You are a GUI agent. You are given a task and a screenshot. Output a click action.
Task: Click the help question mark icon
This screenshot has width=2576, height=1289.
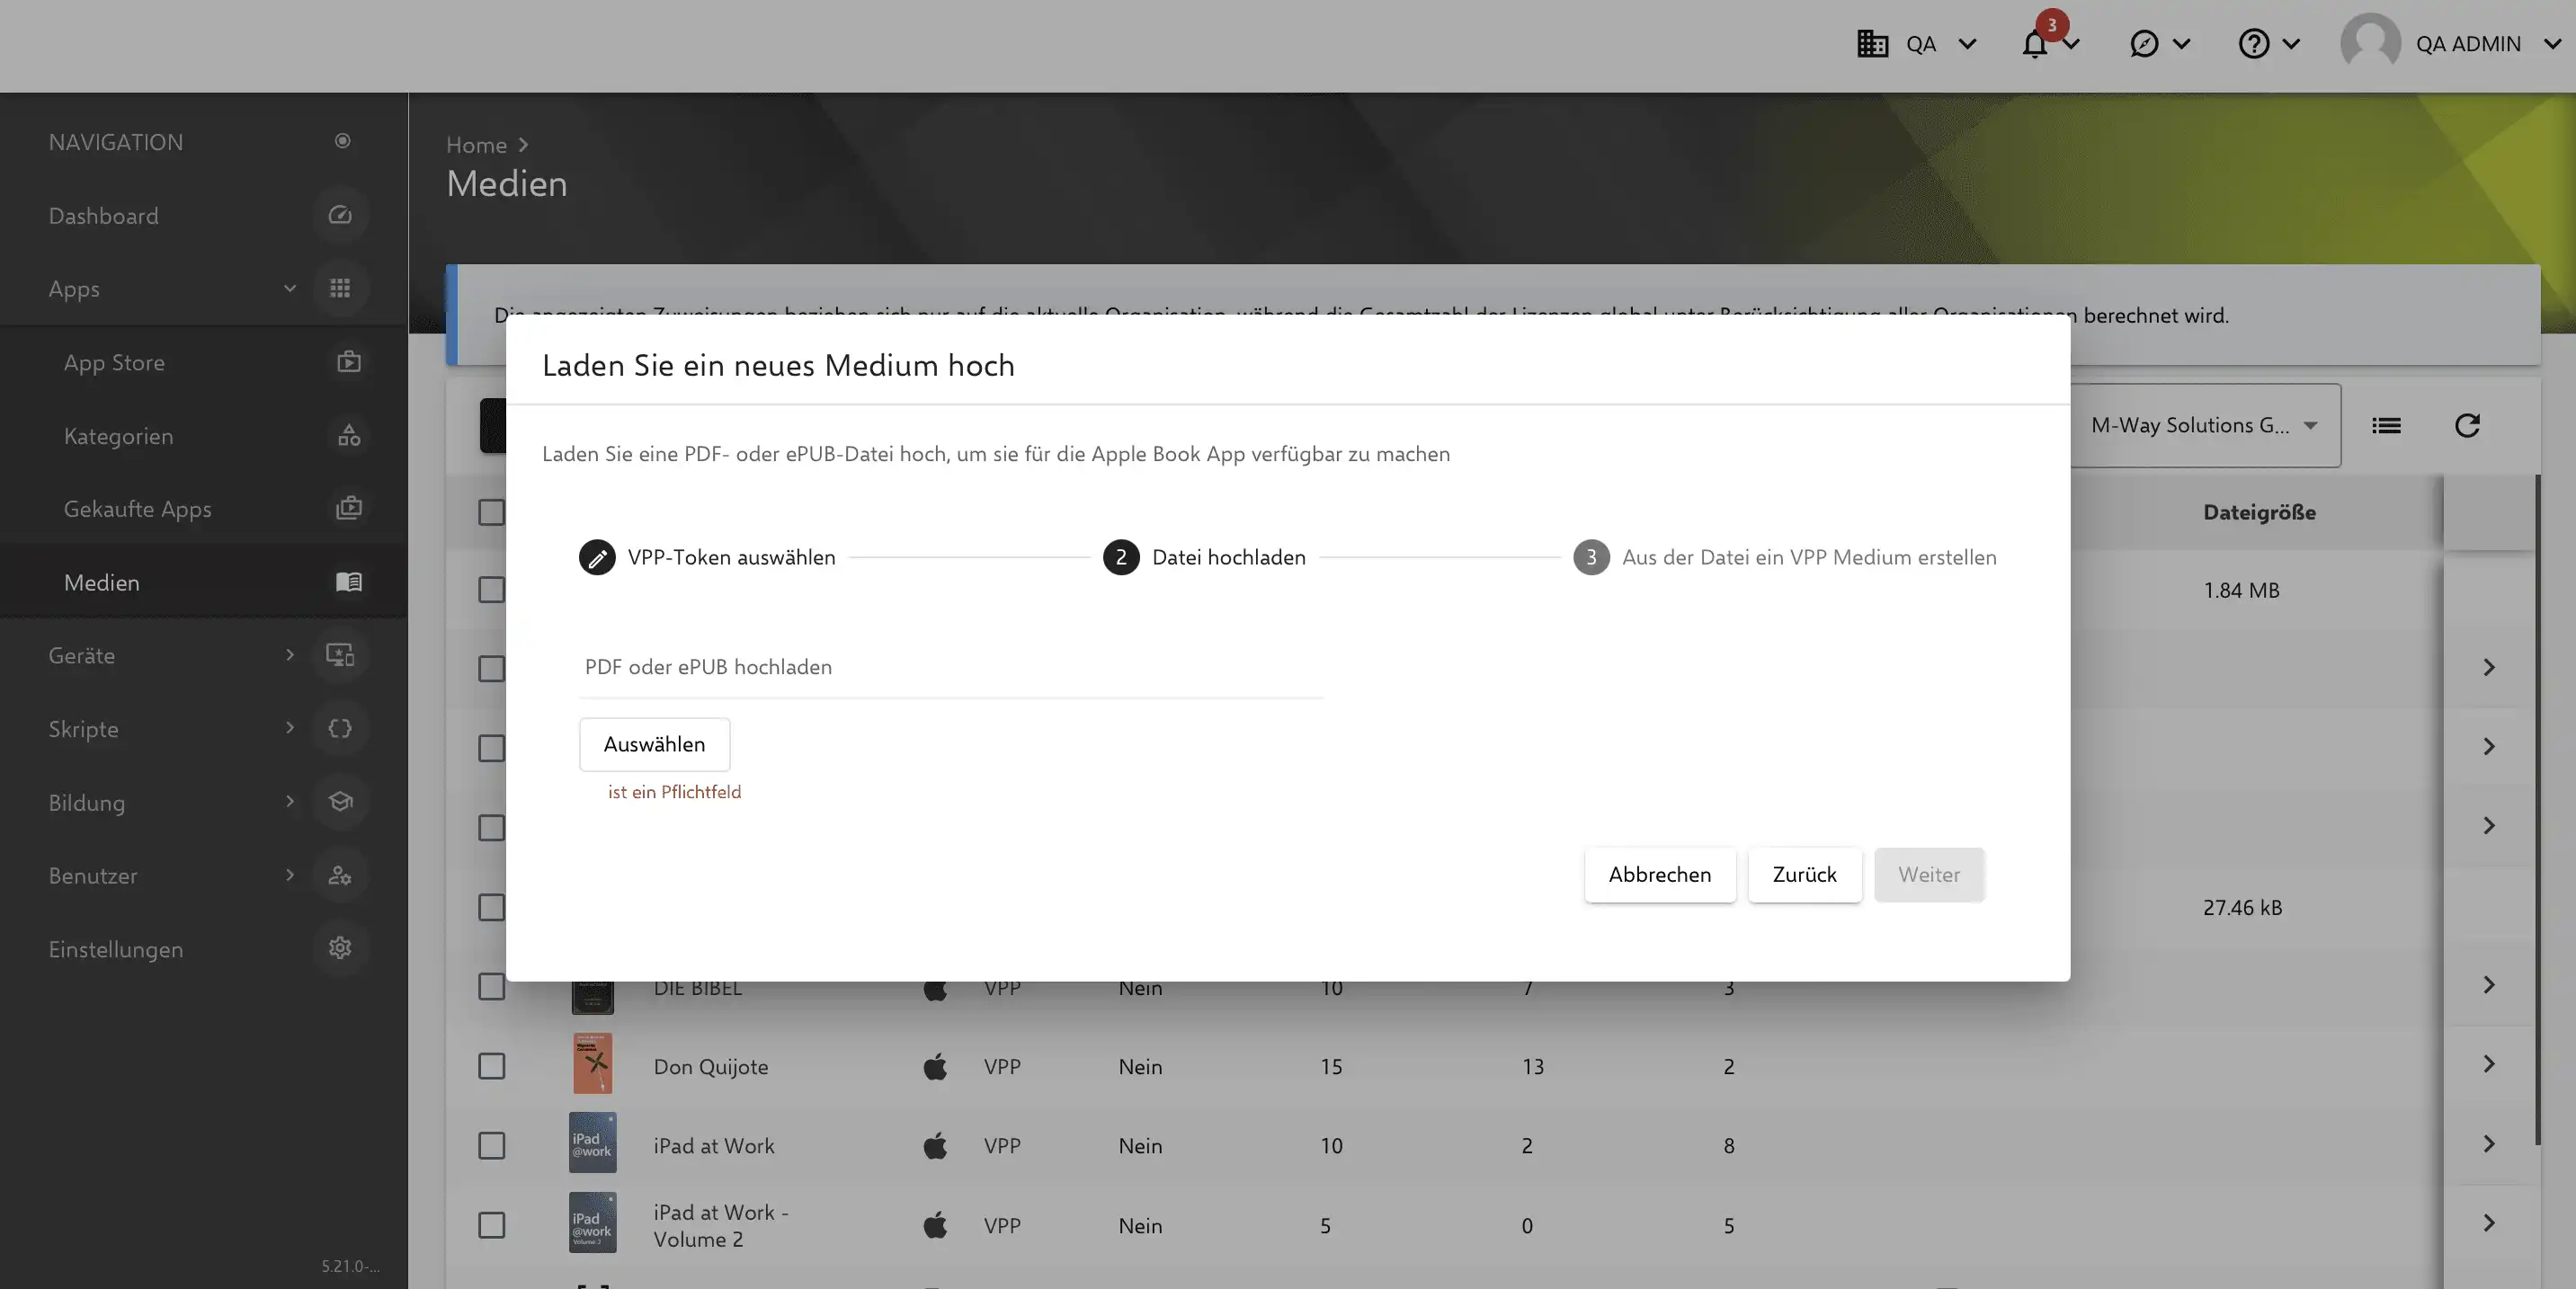pyautogui.click(x=2253, y=44)
